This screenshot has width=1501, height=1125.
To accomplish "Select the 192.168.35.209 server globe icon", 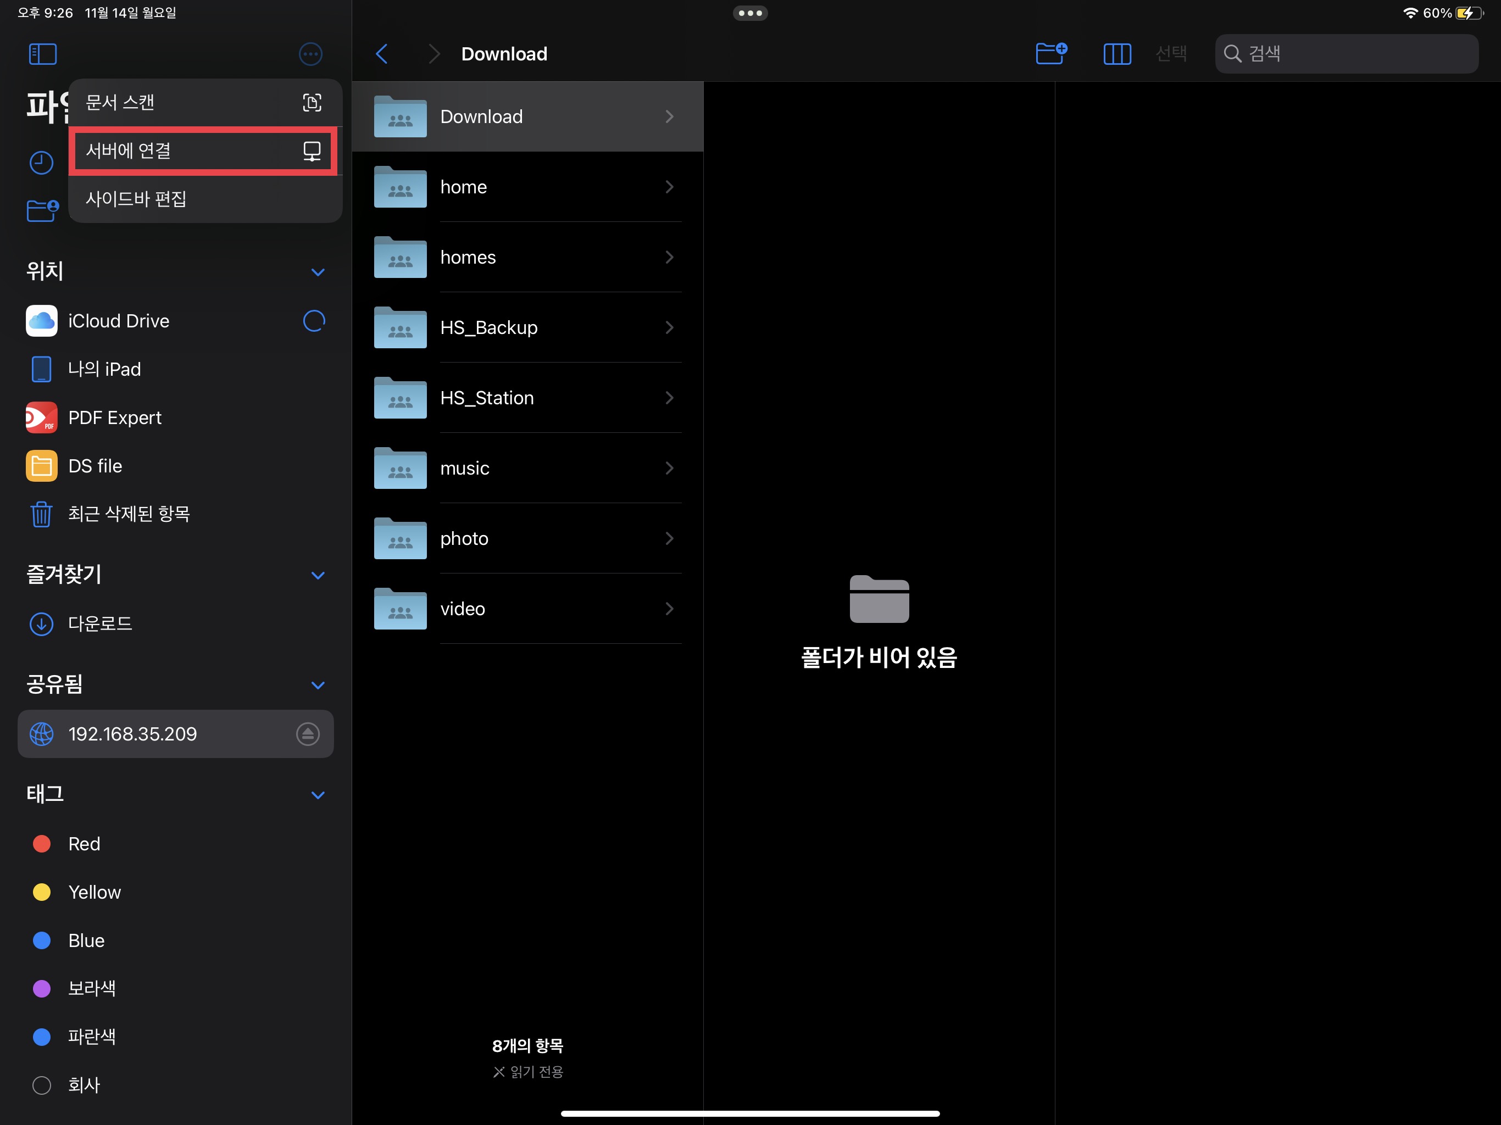I will coord(41,733).
